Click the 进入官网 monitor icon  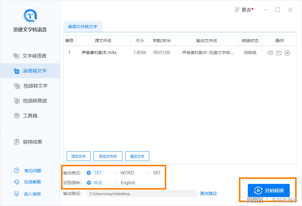[16, 194]
